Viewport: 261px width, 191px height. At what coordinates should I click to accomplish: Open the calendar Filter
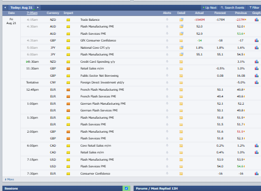pos(254,8)
